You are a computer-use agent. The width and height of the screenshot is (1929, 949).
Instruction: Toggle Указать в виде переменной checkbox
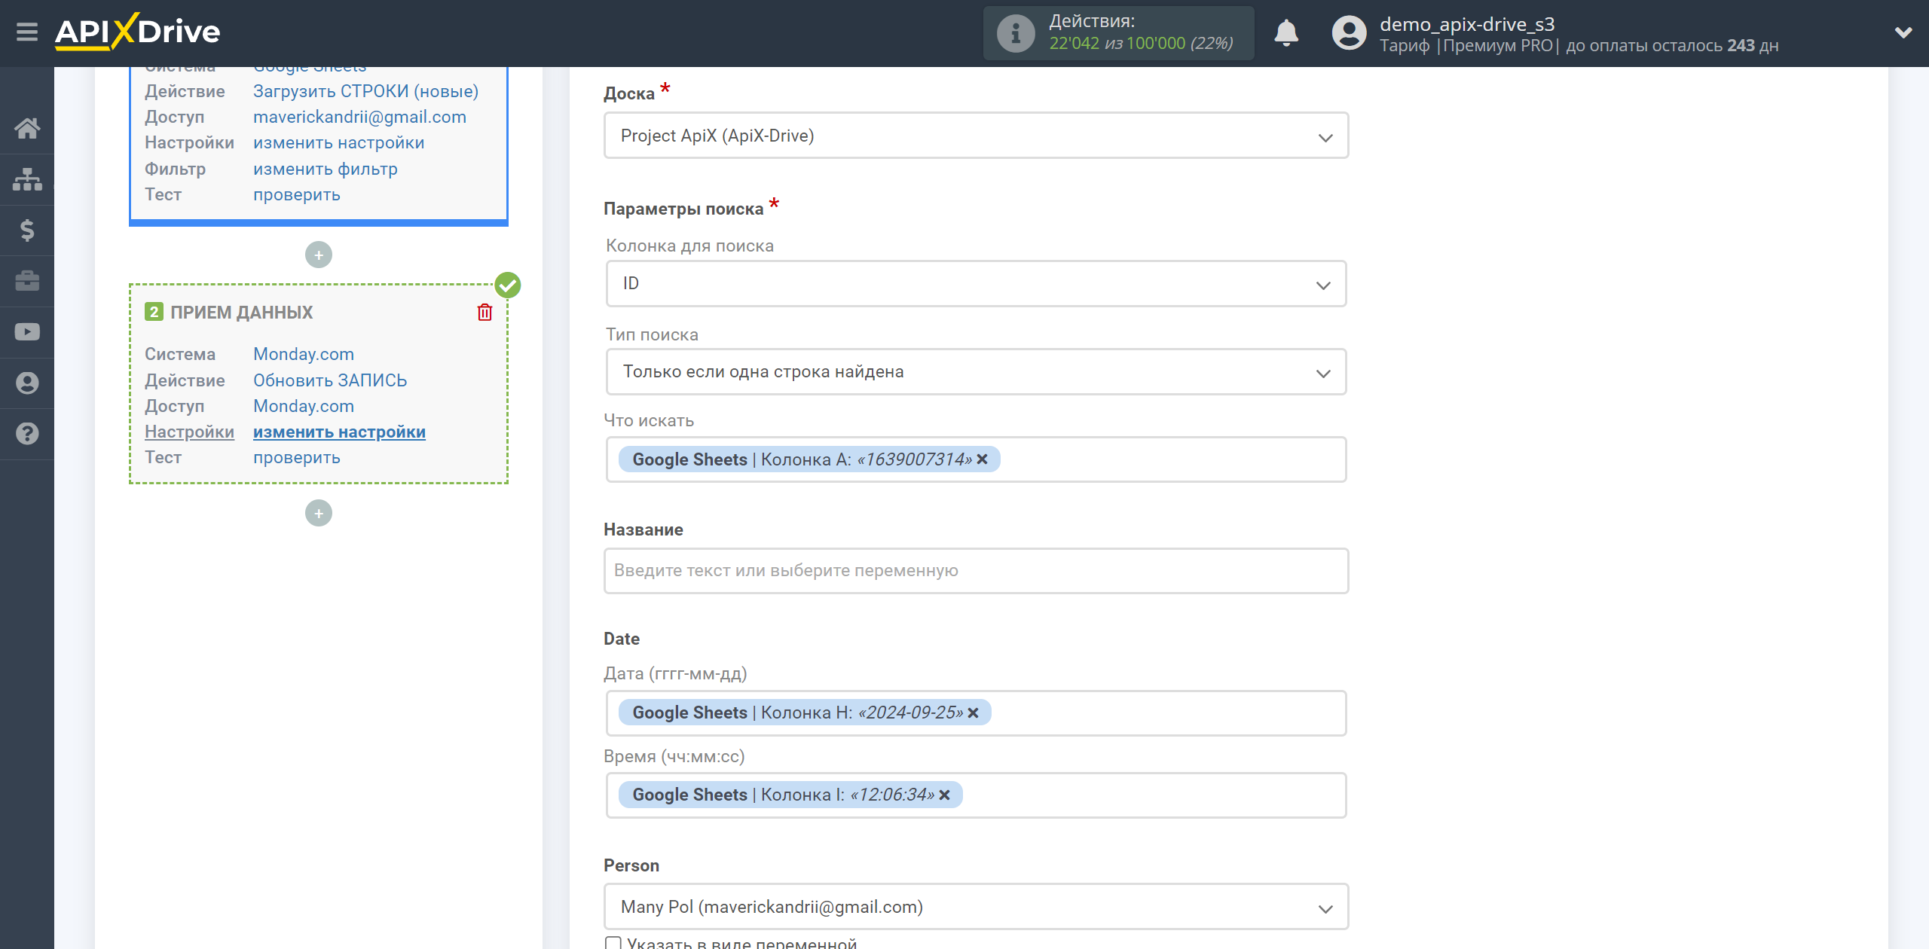click(613, 943)
